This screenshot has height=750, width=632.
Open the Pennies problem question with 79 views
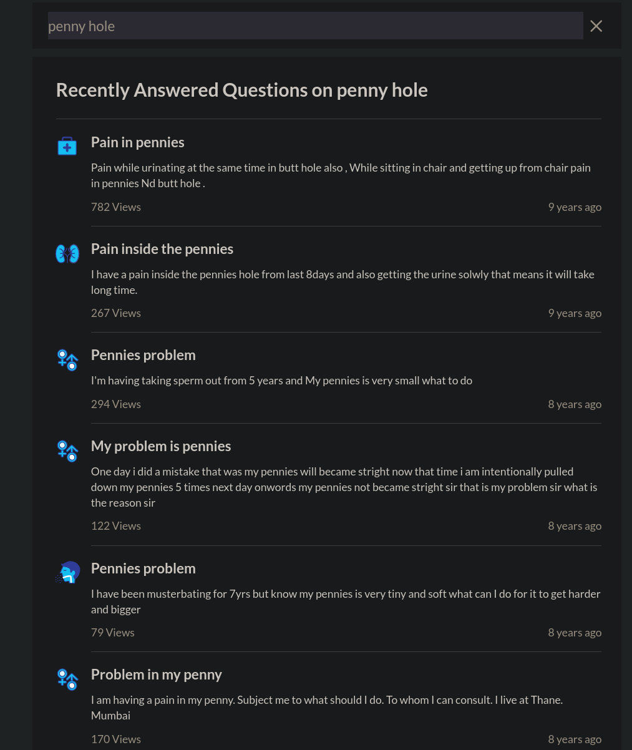[x=143, y=568]
